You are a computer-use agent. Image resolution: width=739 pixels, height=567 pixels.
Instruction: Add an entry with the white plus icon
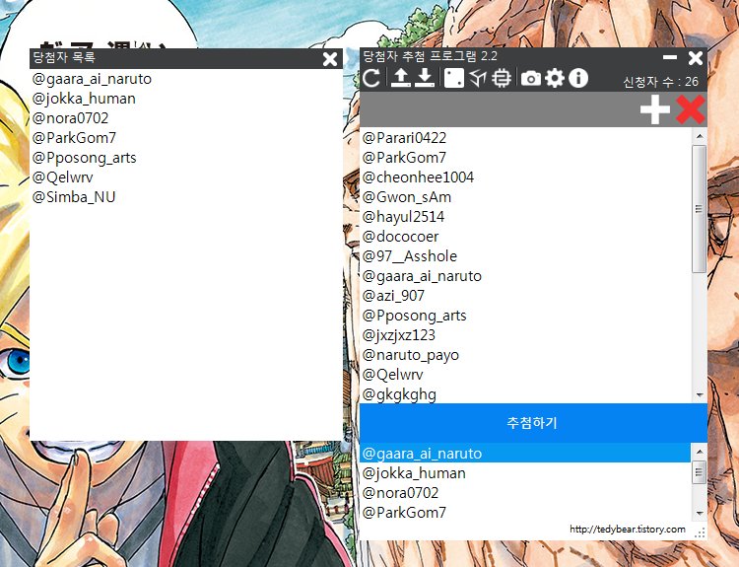655,109
